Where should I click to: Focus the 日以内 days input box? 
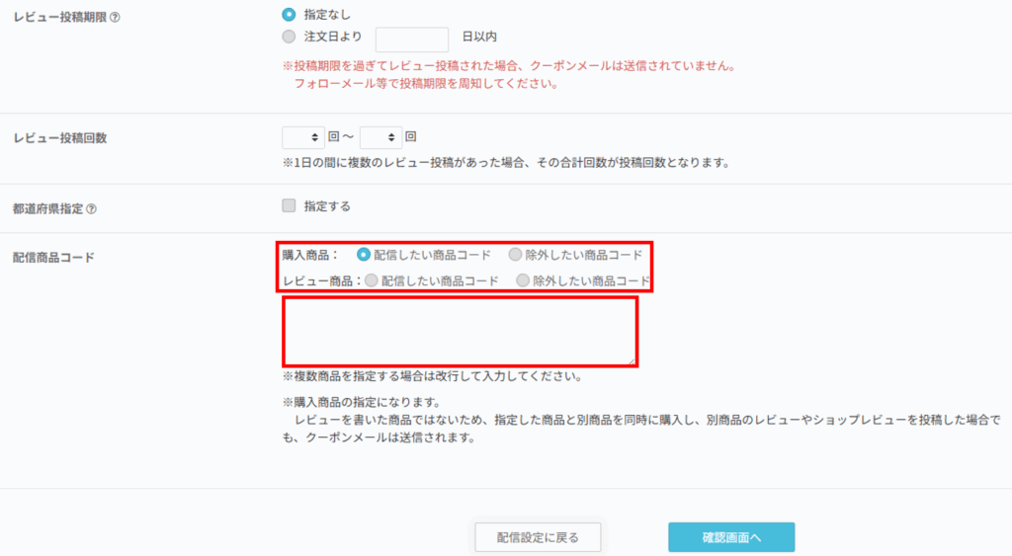coord(412,40)
